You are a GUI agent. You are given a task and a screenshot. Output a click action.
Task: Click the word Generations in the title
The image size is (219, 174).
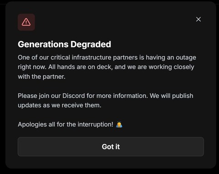coord(43,44)
